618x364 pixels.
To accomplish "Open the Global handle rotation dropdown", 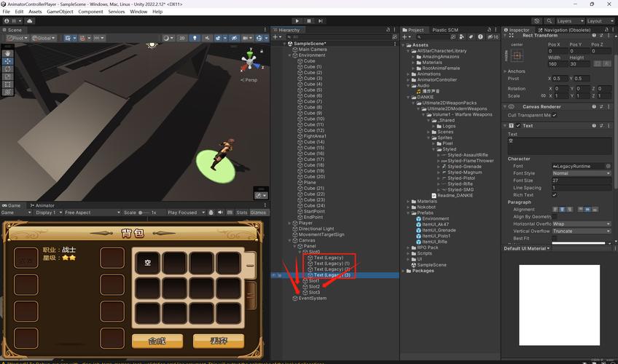I will point(44,38).
